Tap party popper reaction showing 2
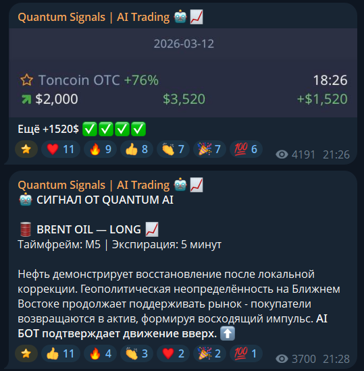The height and width of the screenshot is (371, 364). (x=209, y=353)
